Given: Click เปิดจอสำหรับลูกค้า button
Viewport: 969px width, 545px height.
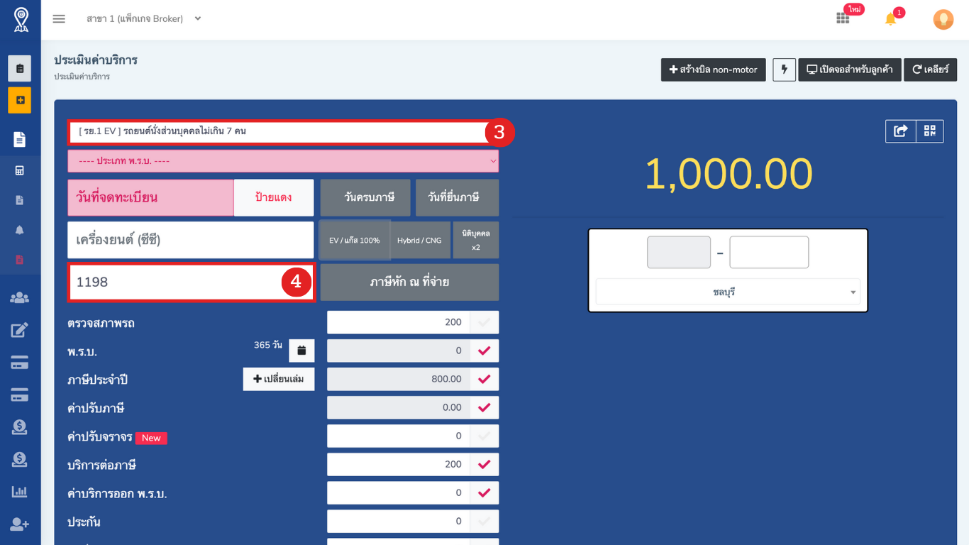Looking at the screenshot, I should 850,70.
